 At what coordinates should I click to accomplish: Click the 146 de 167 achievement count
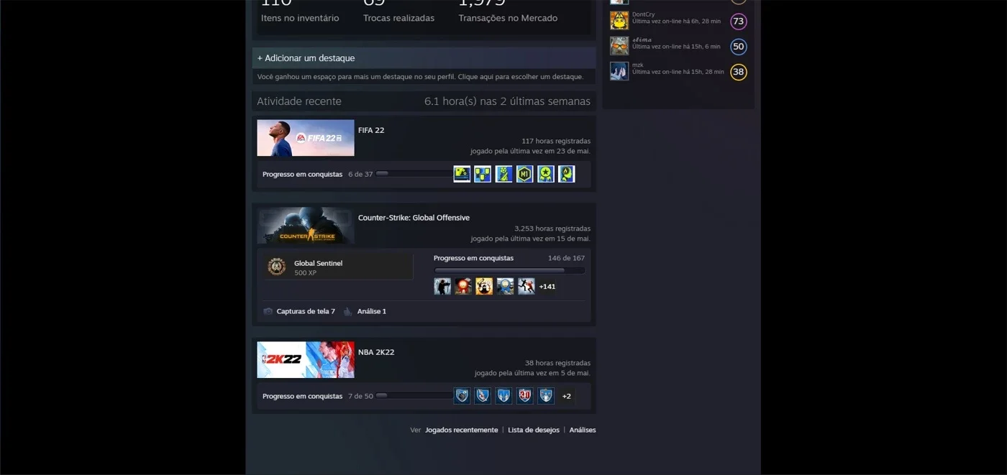(x=566, y=258)
